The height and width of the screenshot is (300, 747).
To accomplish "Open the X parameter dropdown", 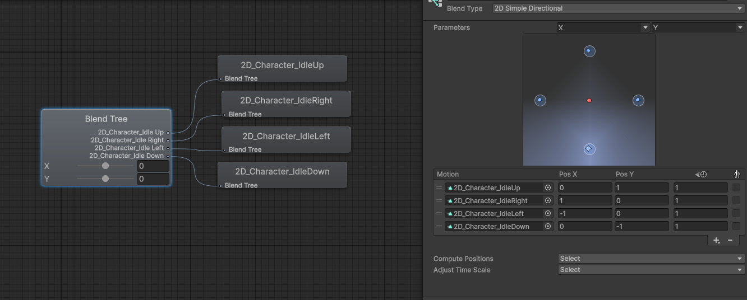I will coord(603,27).
